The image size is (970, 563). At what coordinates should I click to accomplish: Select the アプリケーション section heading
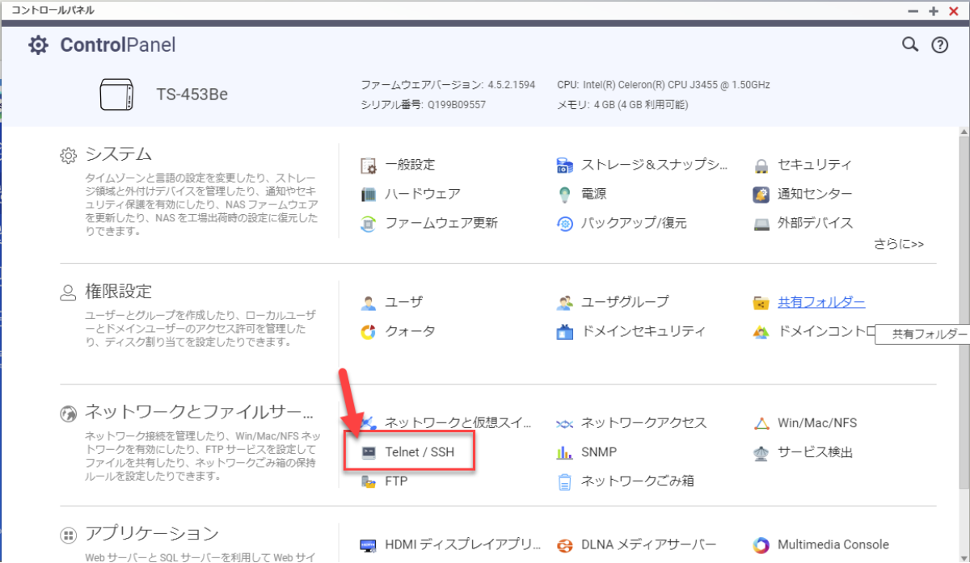click(x=152, y=533)
